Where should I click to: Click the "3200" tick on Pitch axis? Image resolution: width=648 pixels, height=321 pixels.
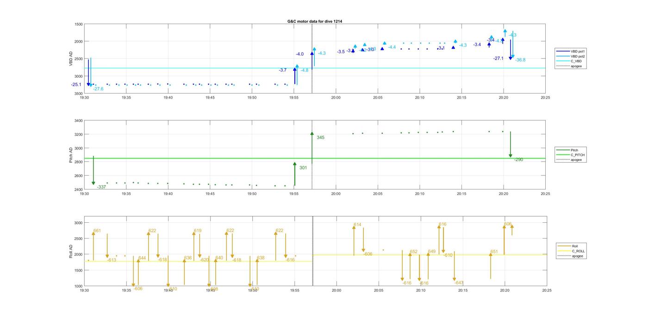click(x=78, y=135)
